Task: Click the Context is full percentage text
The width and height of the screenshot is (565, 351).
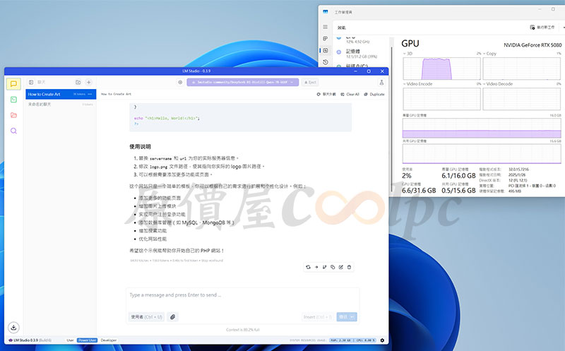Action: click(x=242, y=330)
